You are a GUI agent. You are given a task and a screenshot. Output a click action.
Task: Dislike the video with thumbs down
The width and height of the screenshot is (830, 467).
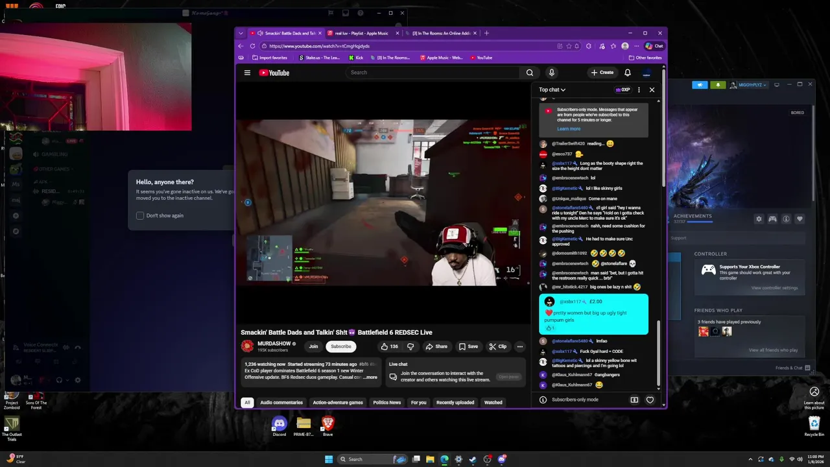click(x=410, y=346)
